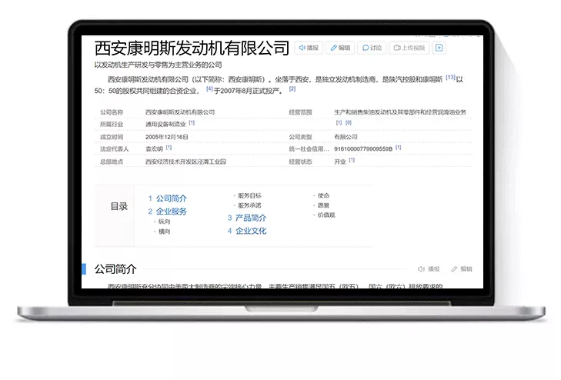
Task: Open the 横向 sub-entry in the 目录
Action: (x=164, y=232)
